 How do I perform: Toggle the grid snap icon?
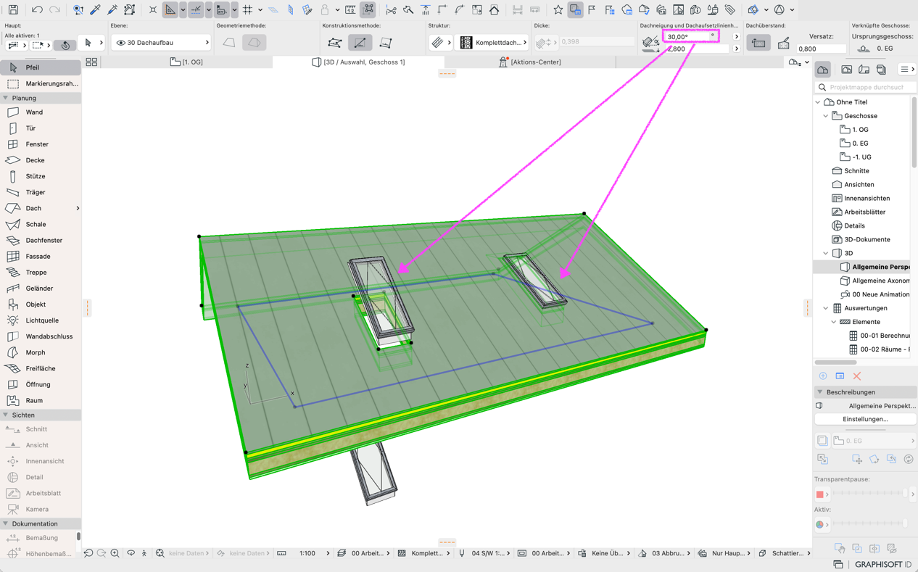click(248, 10)
